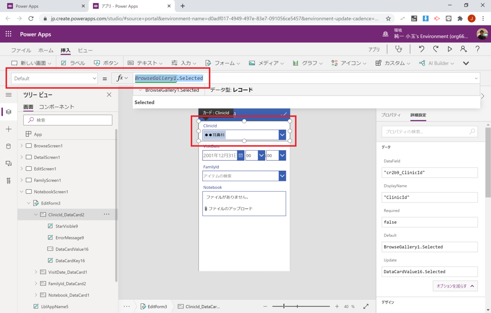Expand the fx formula options chevron
Screen dimensions: 491x313
point(126,78)
